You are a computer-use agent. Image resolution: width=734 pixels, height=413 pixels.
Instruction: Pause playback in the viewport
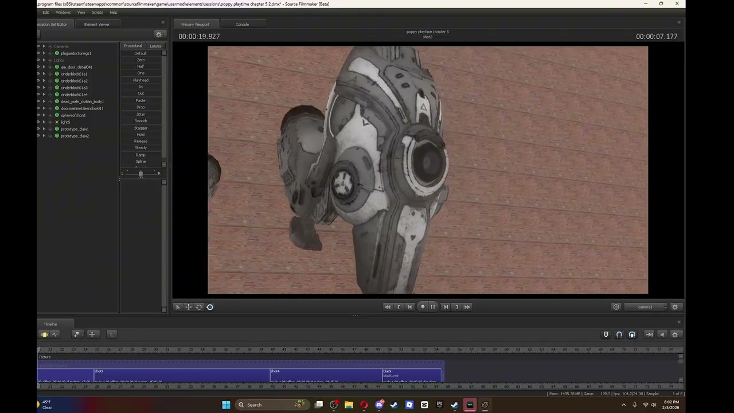pyautogui.click(x=433, y=307)
